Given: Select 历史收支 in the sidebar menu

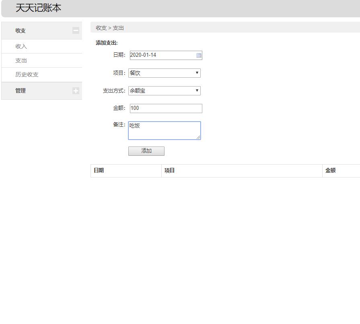Looking at the screenshot, I should click(x=24, y=74).
